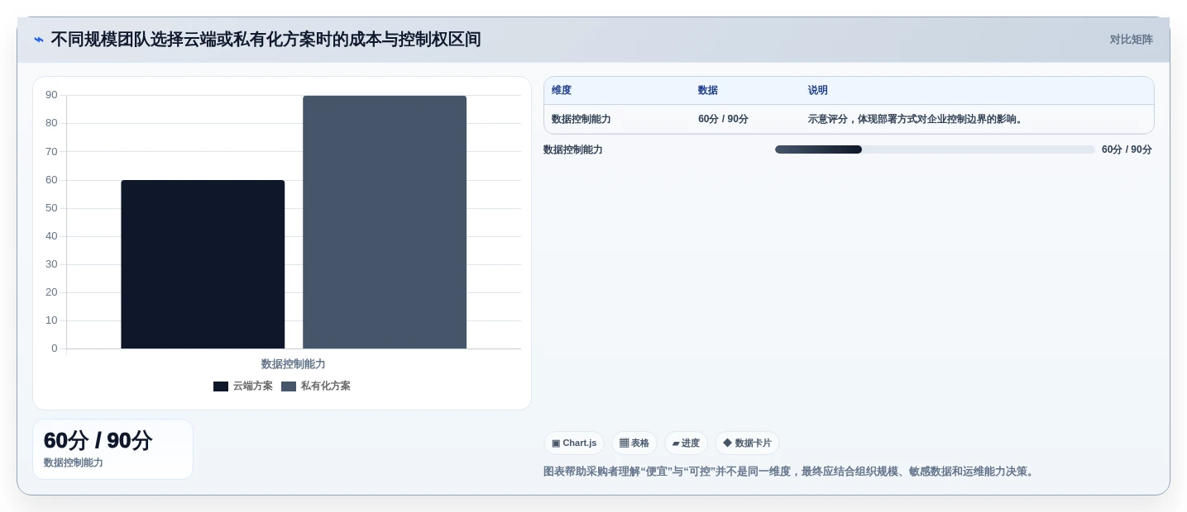Click the 60分 / 90分 progress value
1187x512 pixels.
pos(1127,149)
